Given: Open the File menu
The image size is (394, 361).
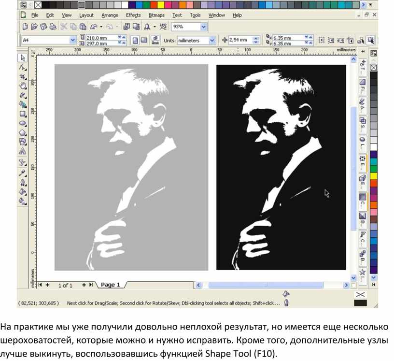Looking at the screenshot, I should coord(35,15).
